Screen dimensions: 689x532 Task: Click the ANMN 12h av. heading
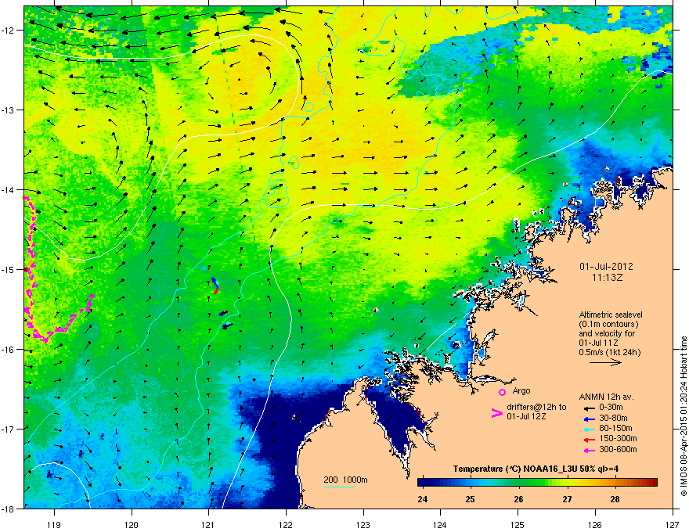606,397
